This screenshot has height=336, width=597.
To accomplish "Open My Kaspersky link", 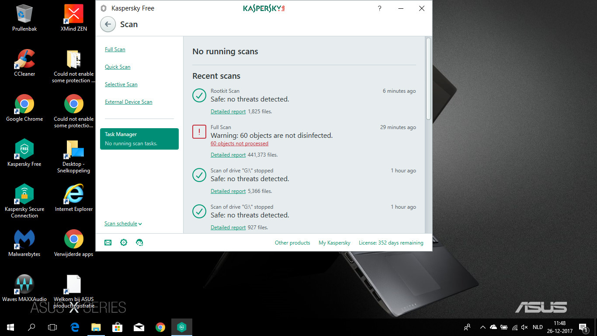I will pos(334,243).
